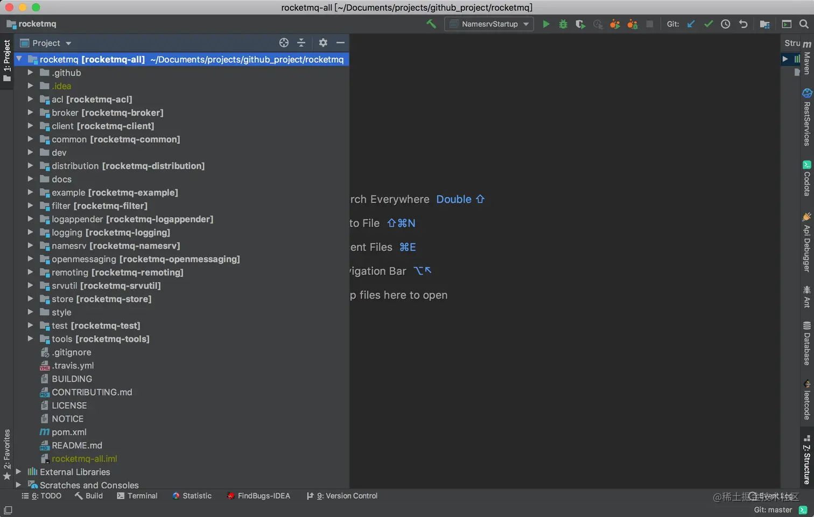The image size is (814, 517).
Task: Open the 1: Project side tab
Action: (x=6, y=60)
